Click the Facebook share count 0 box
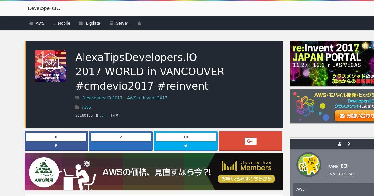This screenshot has width=374, height=196. click(x=56, y=137)
